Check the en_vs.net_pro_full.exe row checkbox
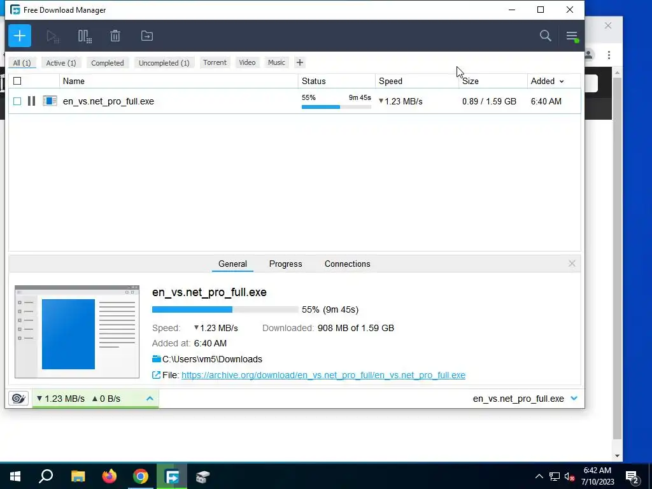 [17, 101]
